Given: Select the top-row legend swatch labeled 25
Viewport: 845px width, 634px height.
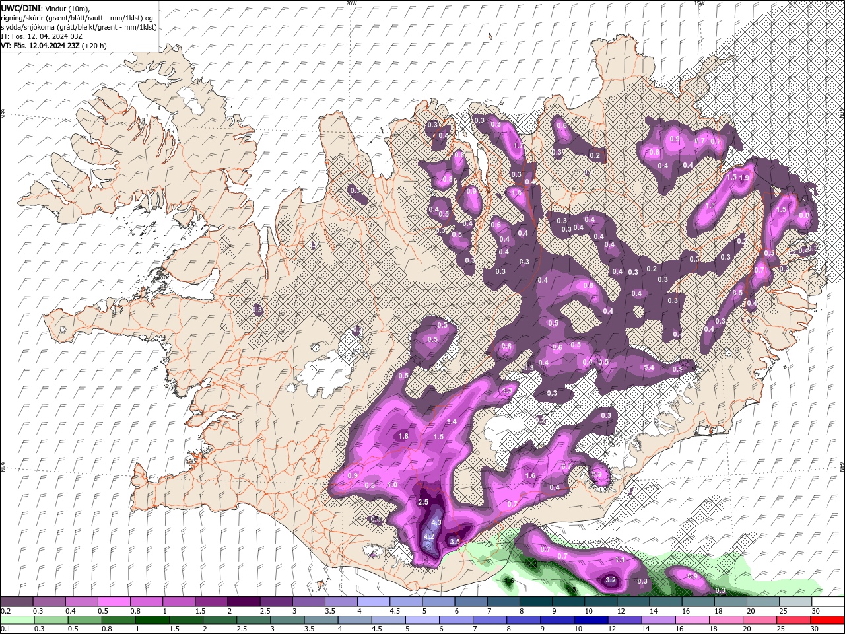Looking at the screenshot, I should (x=795, y=602).
